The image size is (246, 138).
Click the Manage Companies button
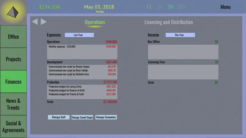pos(106,117)
